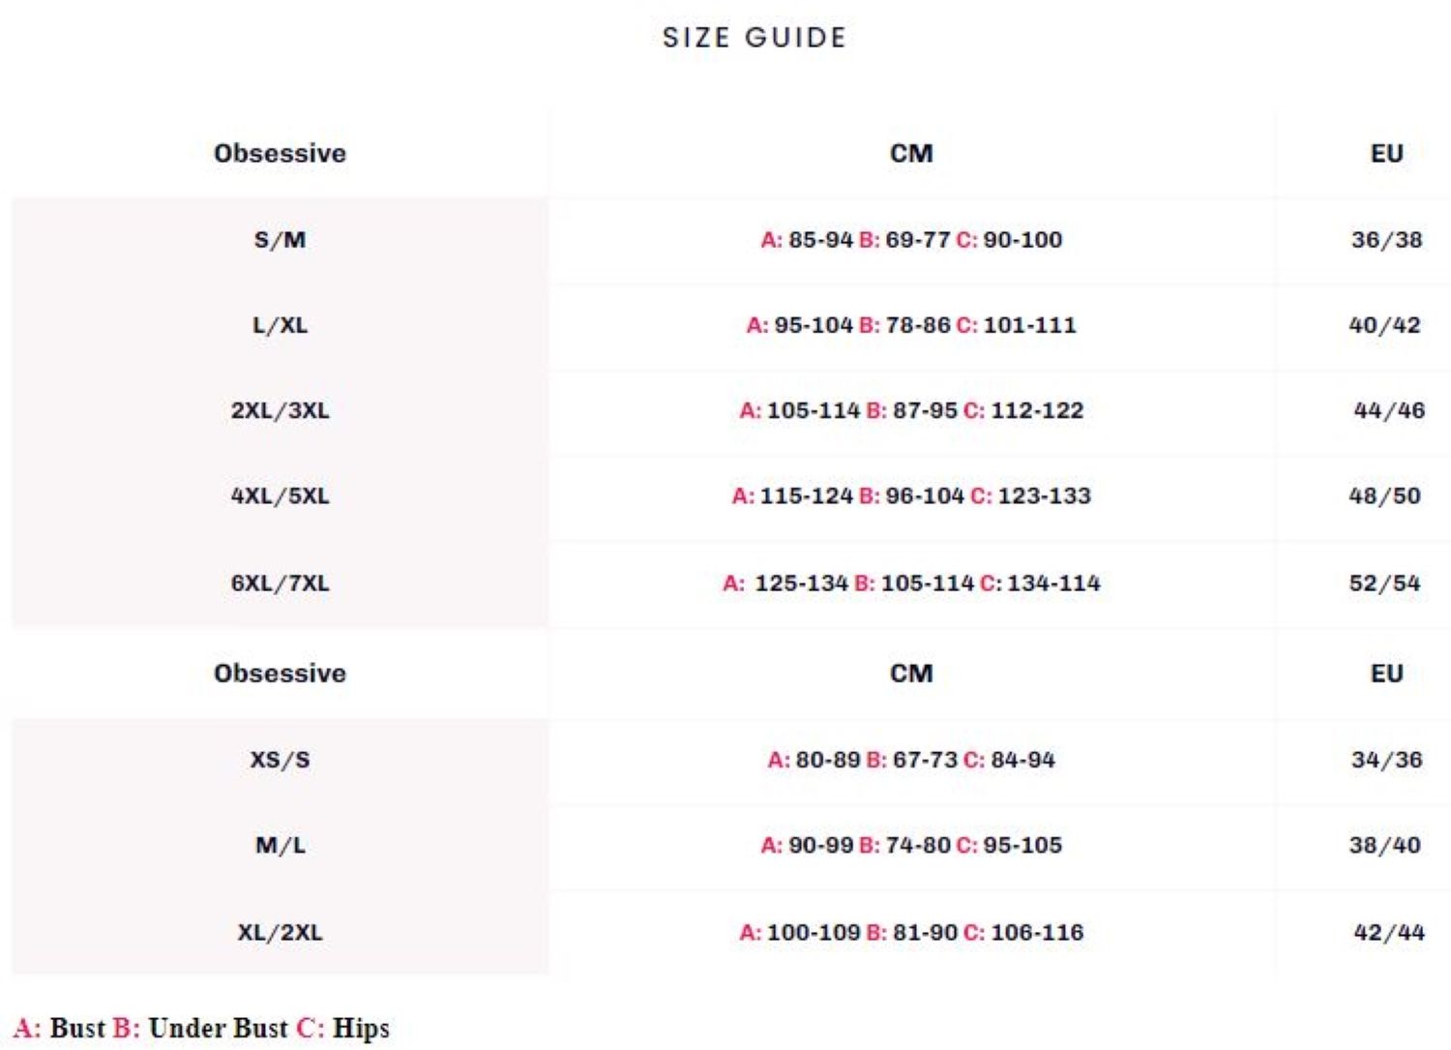
Task: Click the Bust, Under Bust, Hips legend
Action: [x=201, y=1028]
